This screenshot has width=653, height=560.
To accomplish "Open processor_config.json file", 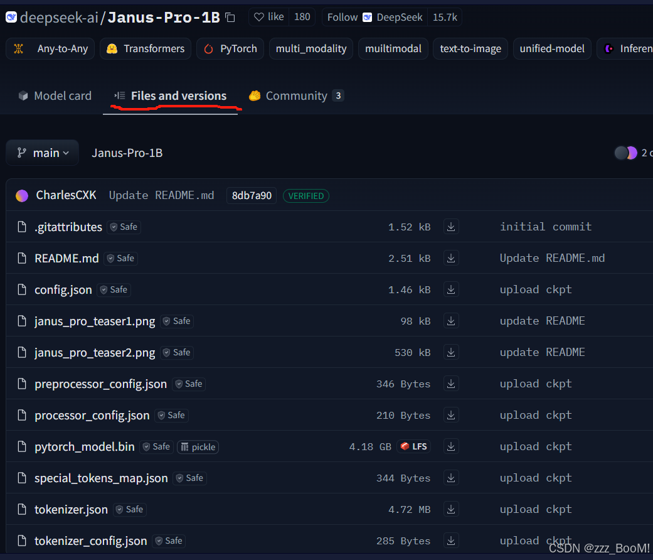I will click(92, 416).
